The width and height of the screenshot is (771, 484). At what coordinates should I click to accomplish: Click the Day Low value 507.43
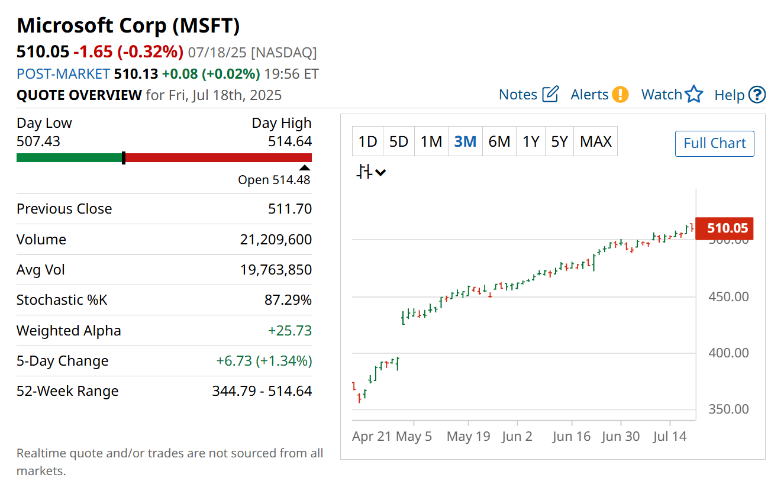click(x=38, y=141)
